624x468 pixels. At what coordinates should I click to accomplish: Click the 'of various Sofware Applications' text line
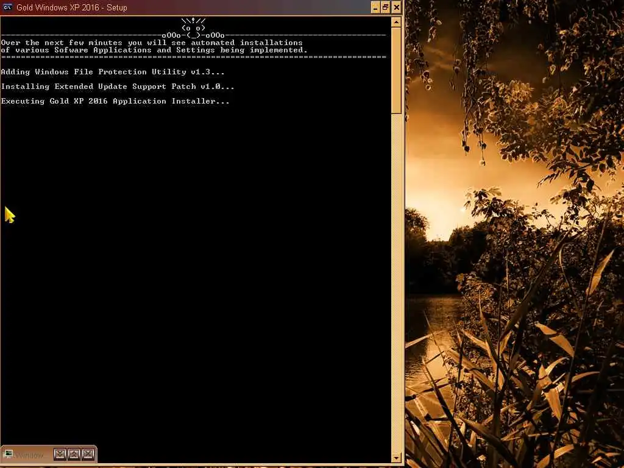(x=154, y=50)
